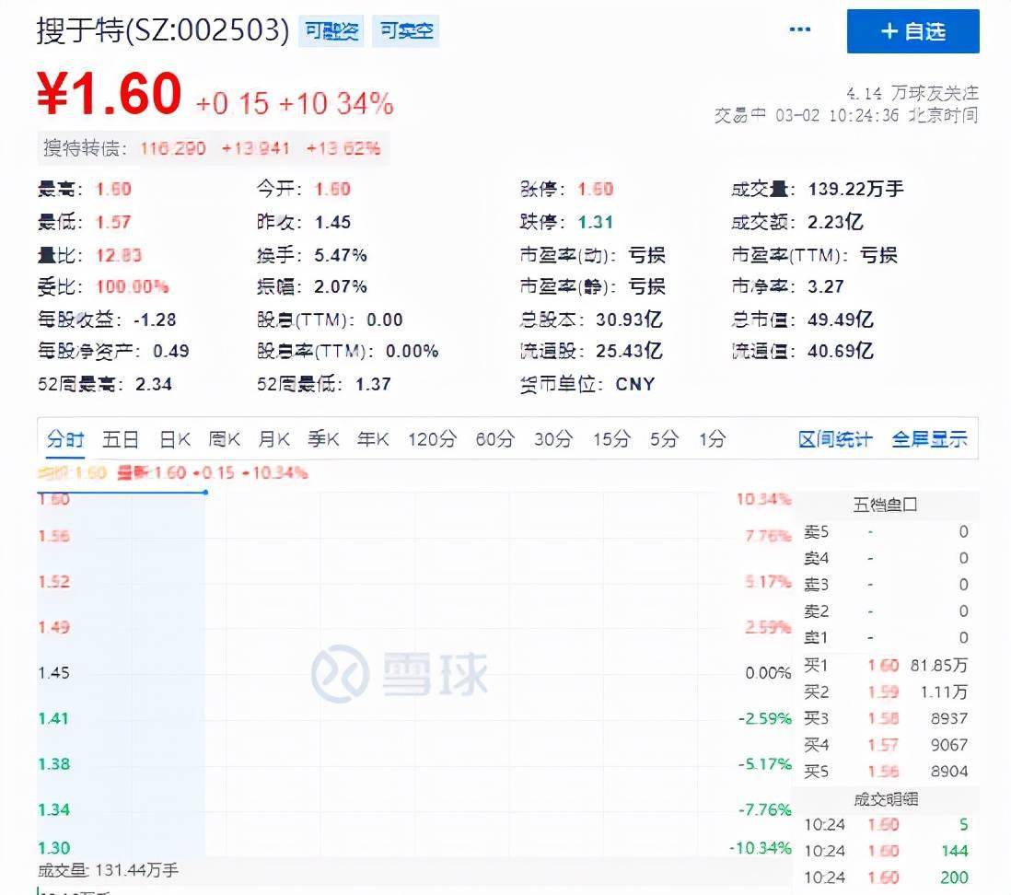The width and height of the screenshot is (1011, 895).
Task: Select the 1分 one-minute interval
Action: 711,439
